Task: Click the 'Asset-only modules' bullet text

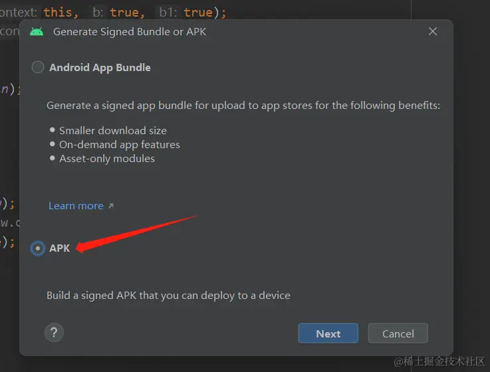Action: (x=107, y=159)
